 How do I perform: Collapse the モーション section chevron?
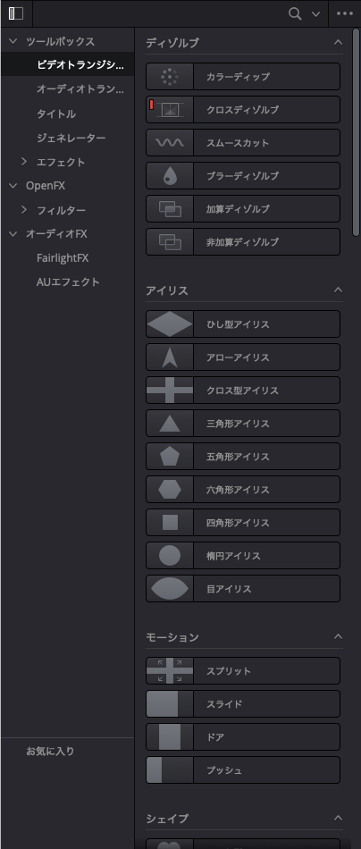[339, 636]
